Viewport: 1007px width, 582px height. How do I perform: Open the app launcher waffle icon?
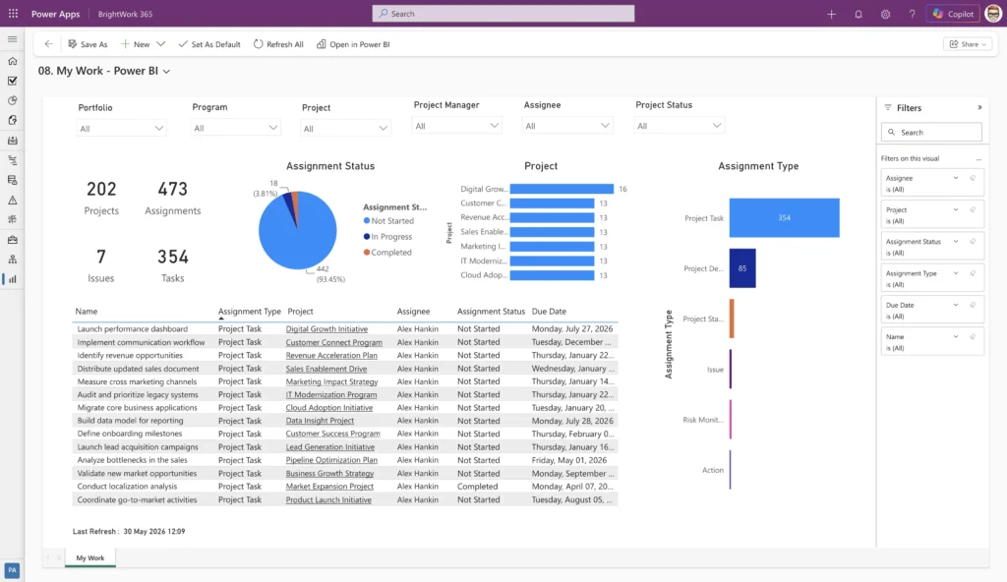[x=13, y=14]
